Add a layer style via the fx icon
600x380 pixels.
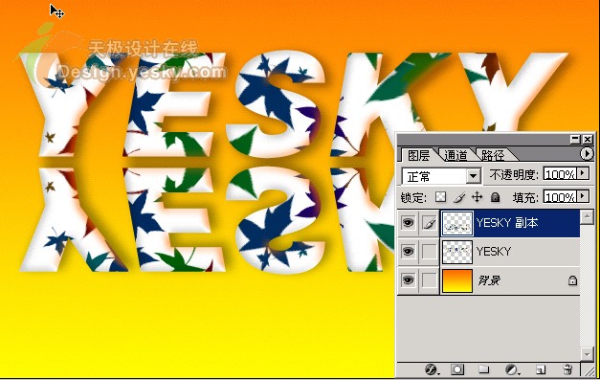[432, 369]
